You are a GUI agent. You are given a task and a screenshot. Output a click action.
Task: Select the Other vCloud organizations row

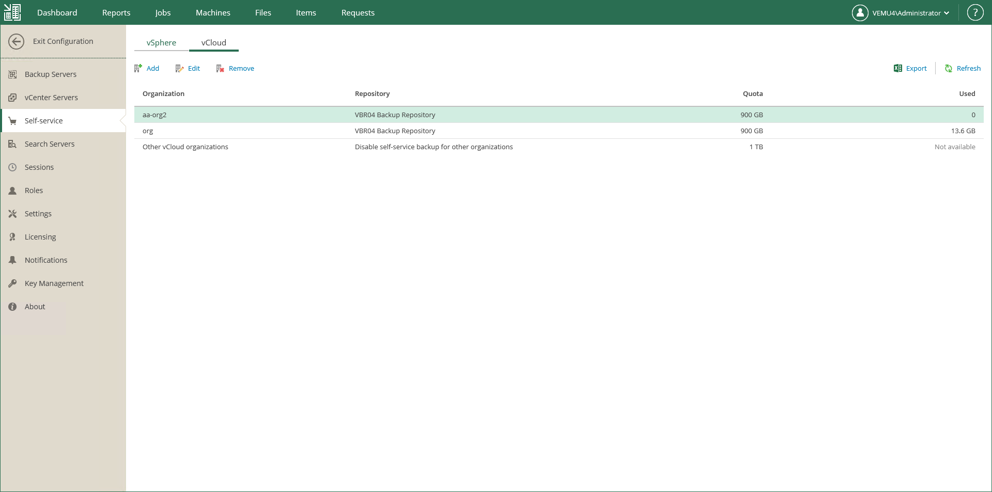(559, 147)
